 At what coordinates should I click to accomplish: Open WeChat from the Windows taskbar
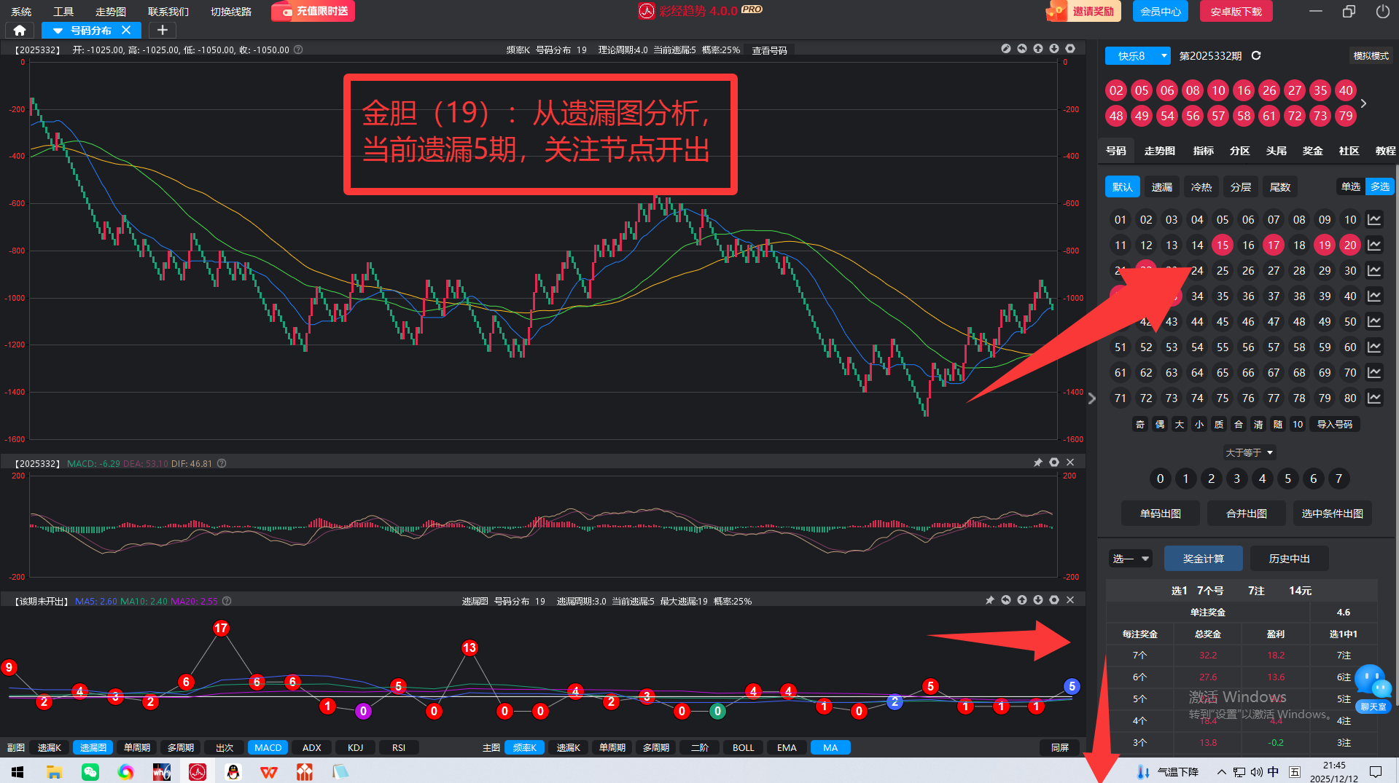pyautogui.click(x=90, y=772)
